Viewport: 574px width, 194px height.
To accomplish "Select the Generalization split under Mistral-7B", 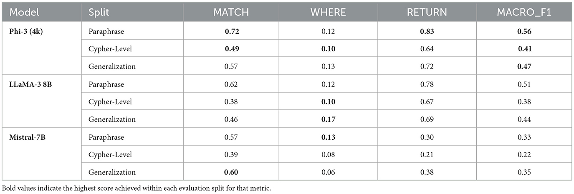I will [112, 172].
